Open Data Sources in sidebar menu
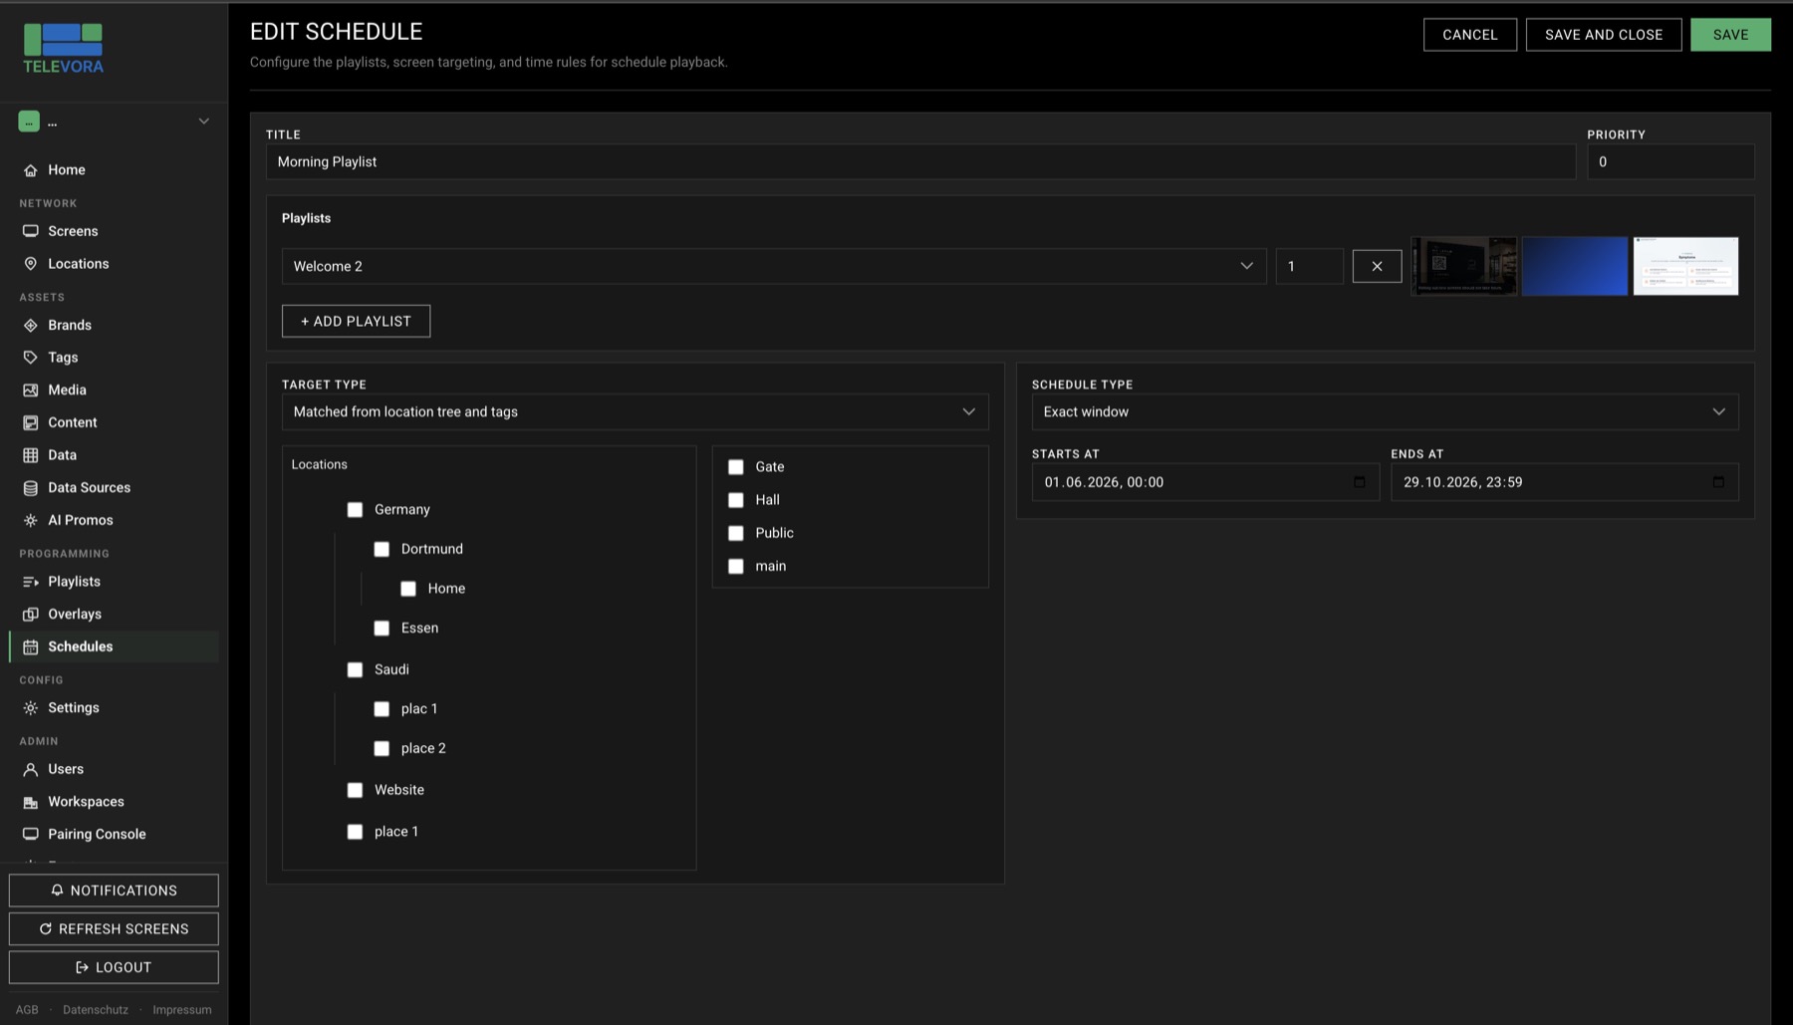This screenshot has width=1793, height=1025. click(x=114, y=488)
